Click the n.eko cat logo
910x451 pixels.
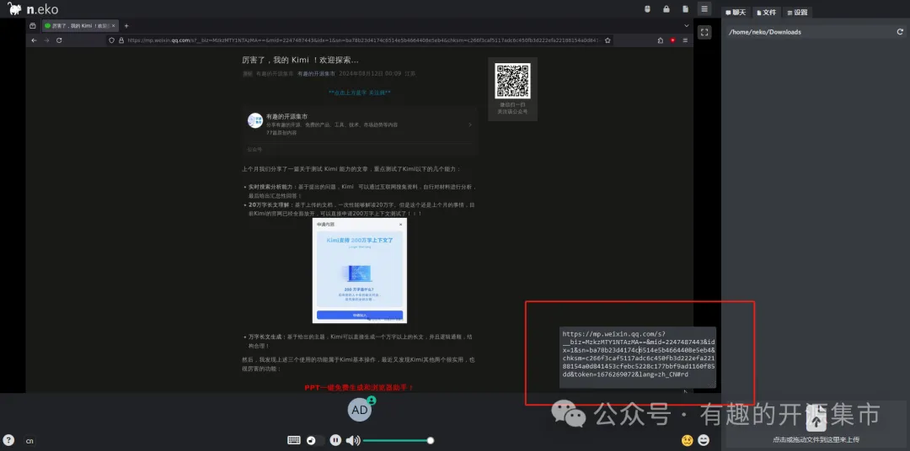coord(14,8)
